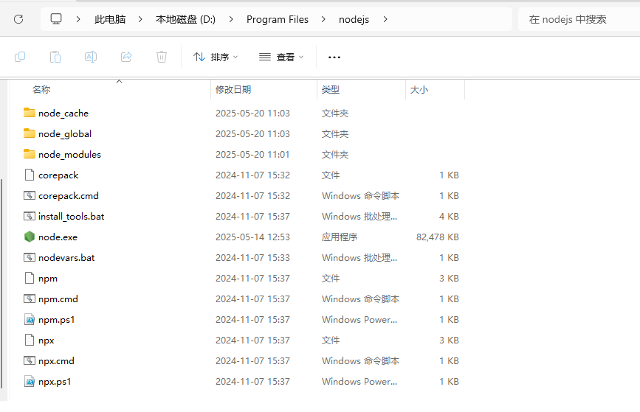Viewport: 640px width, 412px height.
Task: Click the 2024-11-07 15:33 date cell
Action: coord(252,257)
